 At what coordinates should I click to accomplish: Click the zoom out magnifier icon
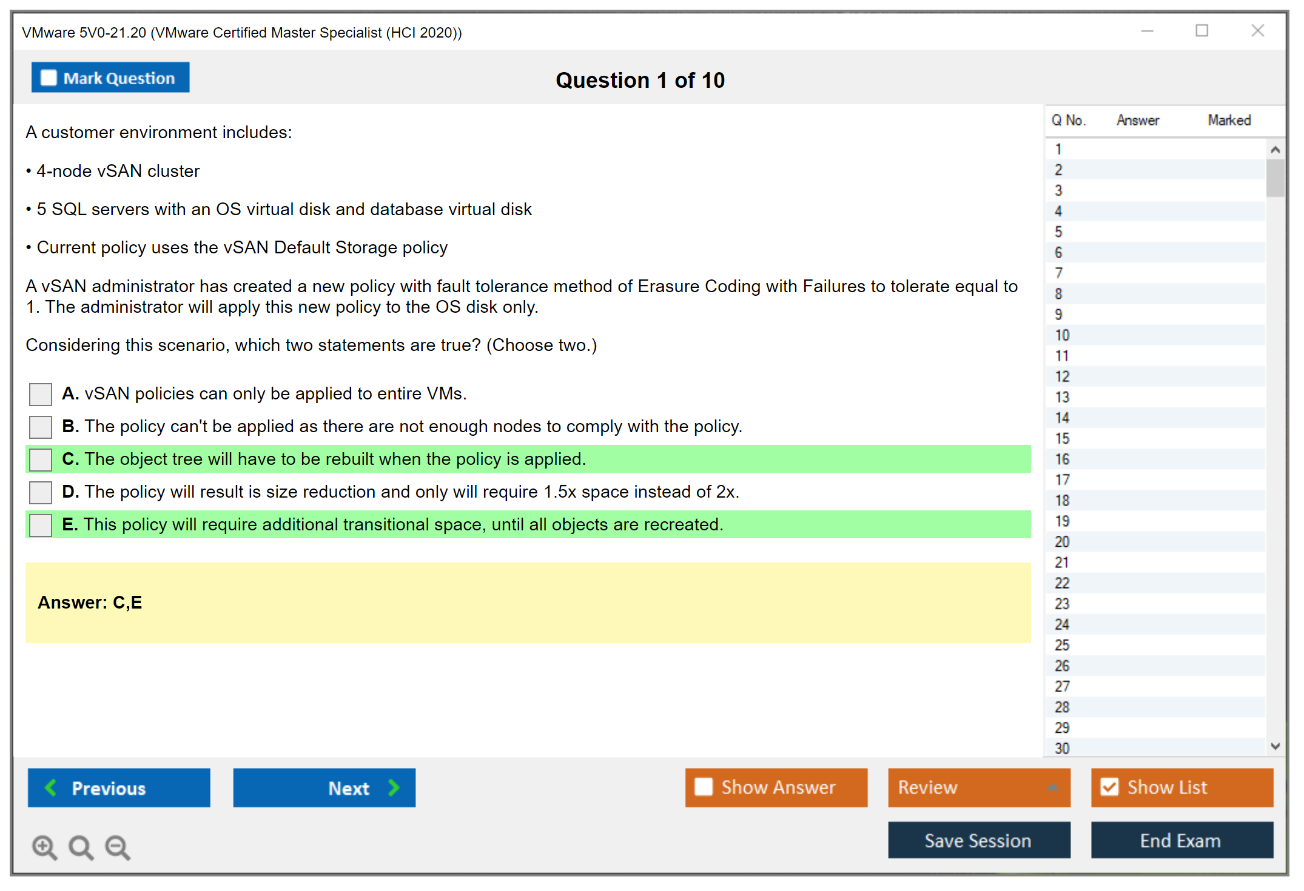[x=117, y=847]
